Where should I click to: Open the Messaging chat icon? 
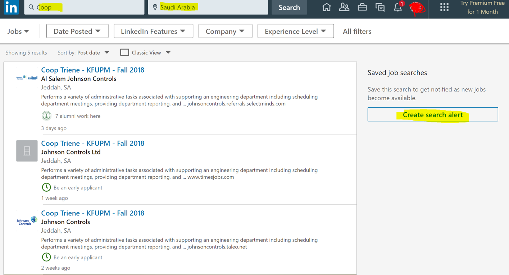tap(380, 7)
